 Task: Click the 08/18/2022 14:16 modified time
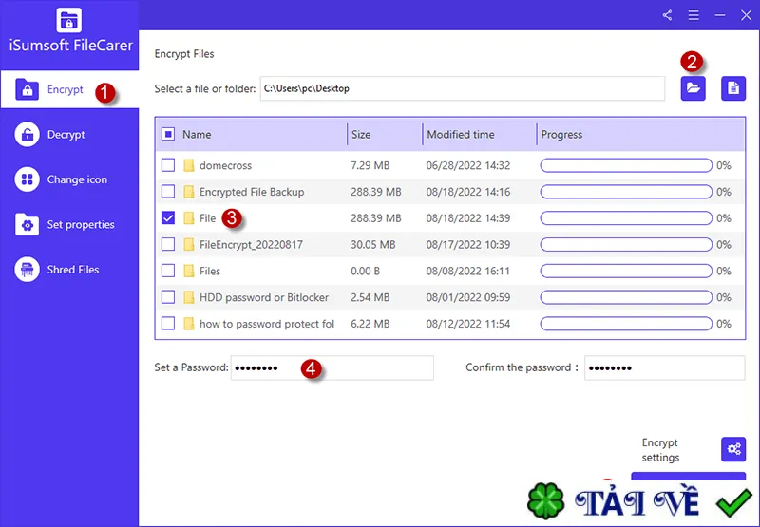click(x=467, y=192)
